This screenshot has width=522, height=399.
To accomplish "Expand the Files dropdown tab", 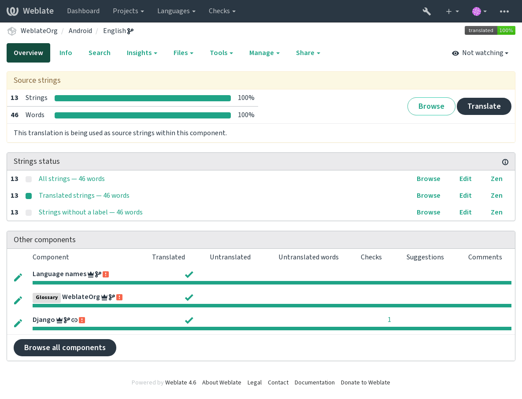I will pyautogui.click(x=183, y=53).
